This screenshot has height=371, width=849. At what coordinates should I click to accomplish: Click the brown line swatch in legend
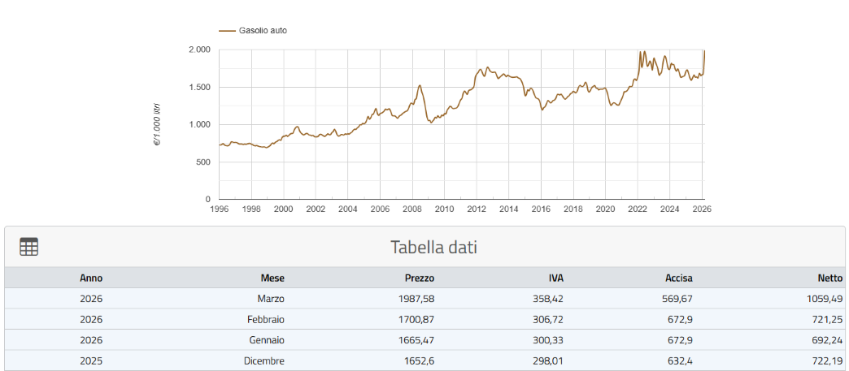pos(227,31)
